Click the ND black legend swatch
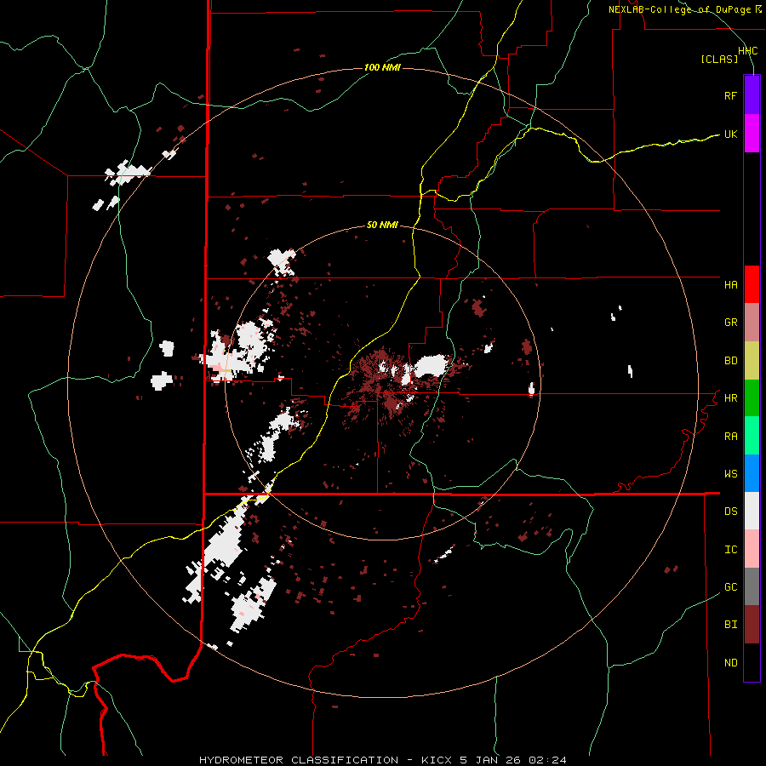766x766 pixels. click(x=752, y=662)
